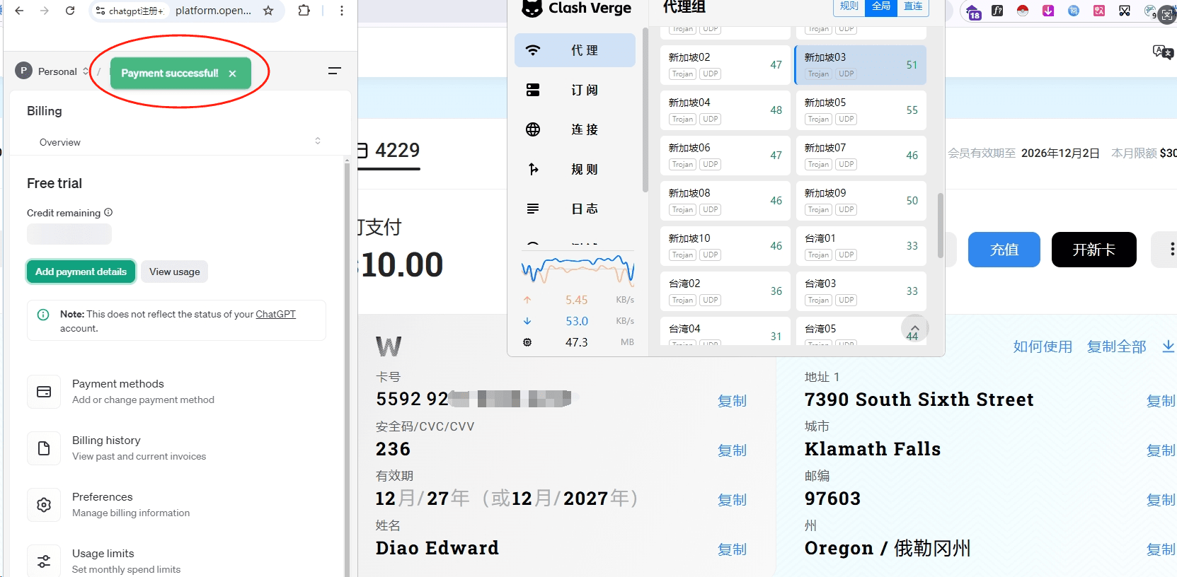The width and height of the screenshot is (1177, 577).
Task: Dismiss the Payment successful notification
Action: pos(232,74)
